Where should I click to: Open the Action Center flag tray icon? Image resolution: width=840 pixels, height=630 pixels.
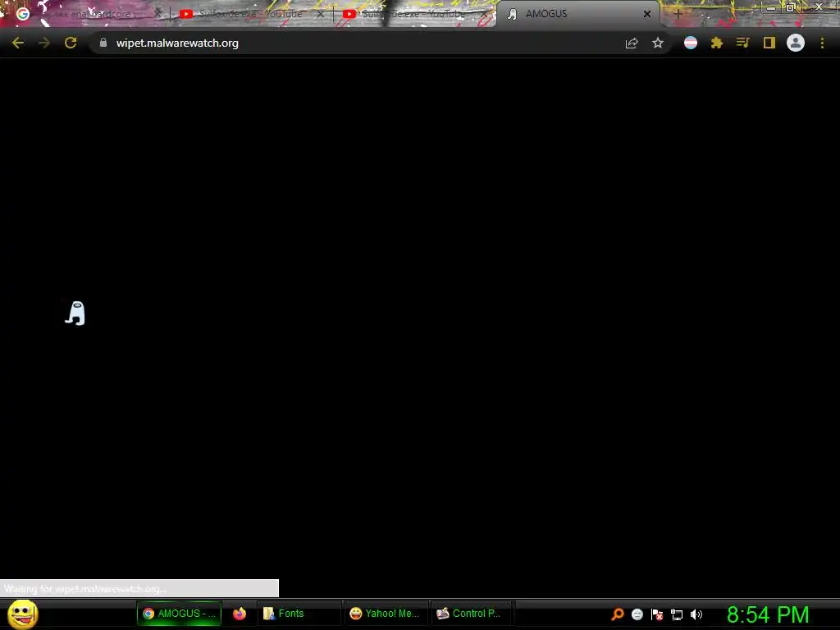coord(657,614)
